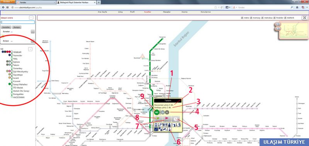Toggle fullscreen map with the arrows icon
The image size is (309, 146).
304,18
